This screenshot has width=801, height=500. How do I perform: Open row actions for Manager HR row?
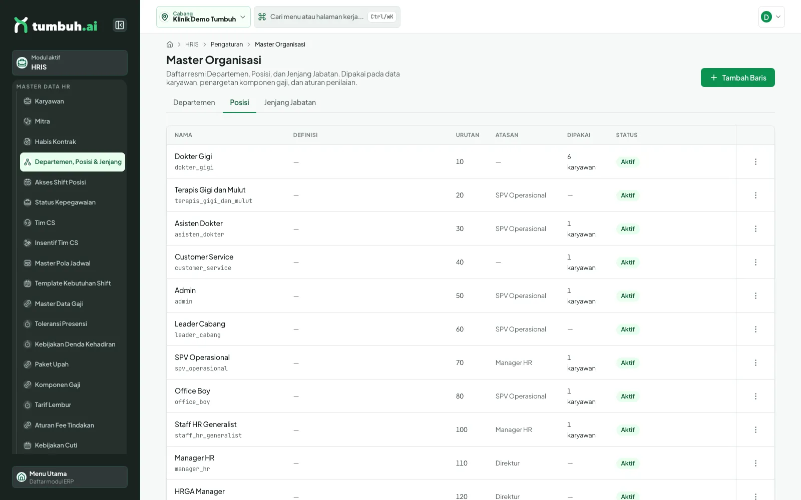pyautogui.click(x=755, y=463)
